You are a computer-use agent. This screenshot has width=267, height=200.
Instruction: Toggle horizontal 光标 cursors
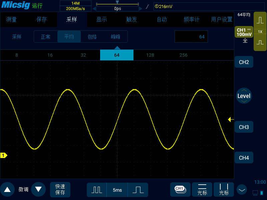(202, 189)
